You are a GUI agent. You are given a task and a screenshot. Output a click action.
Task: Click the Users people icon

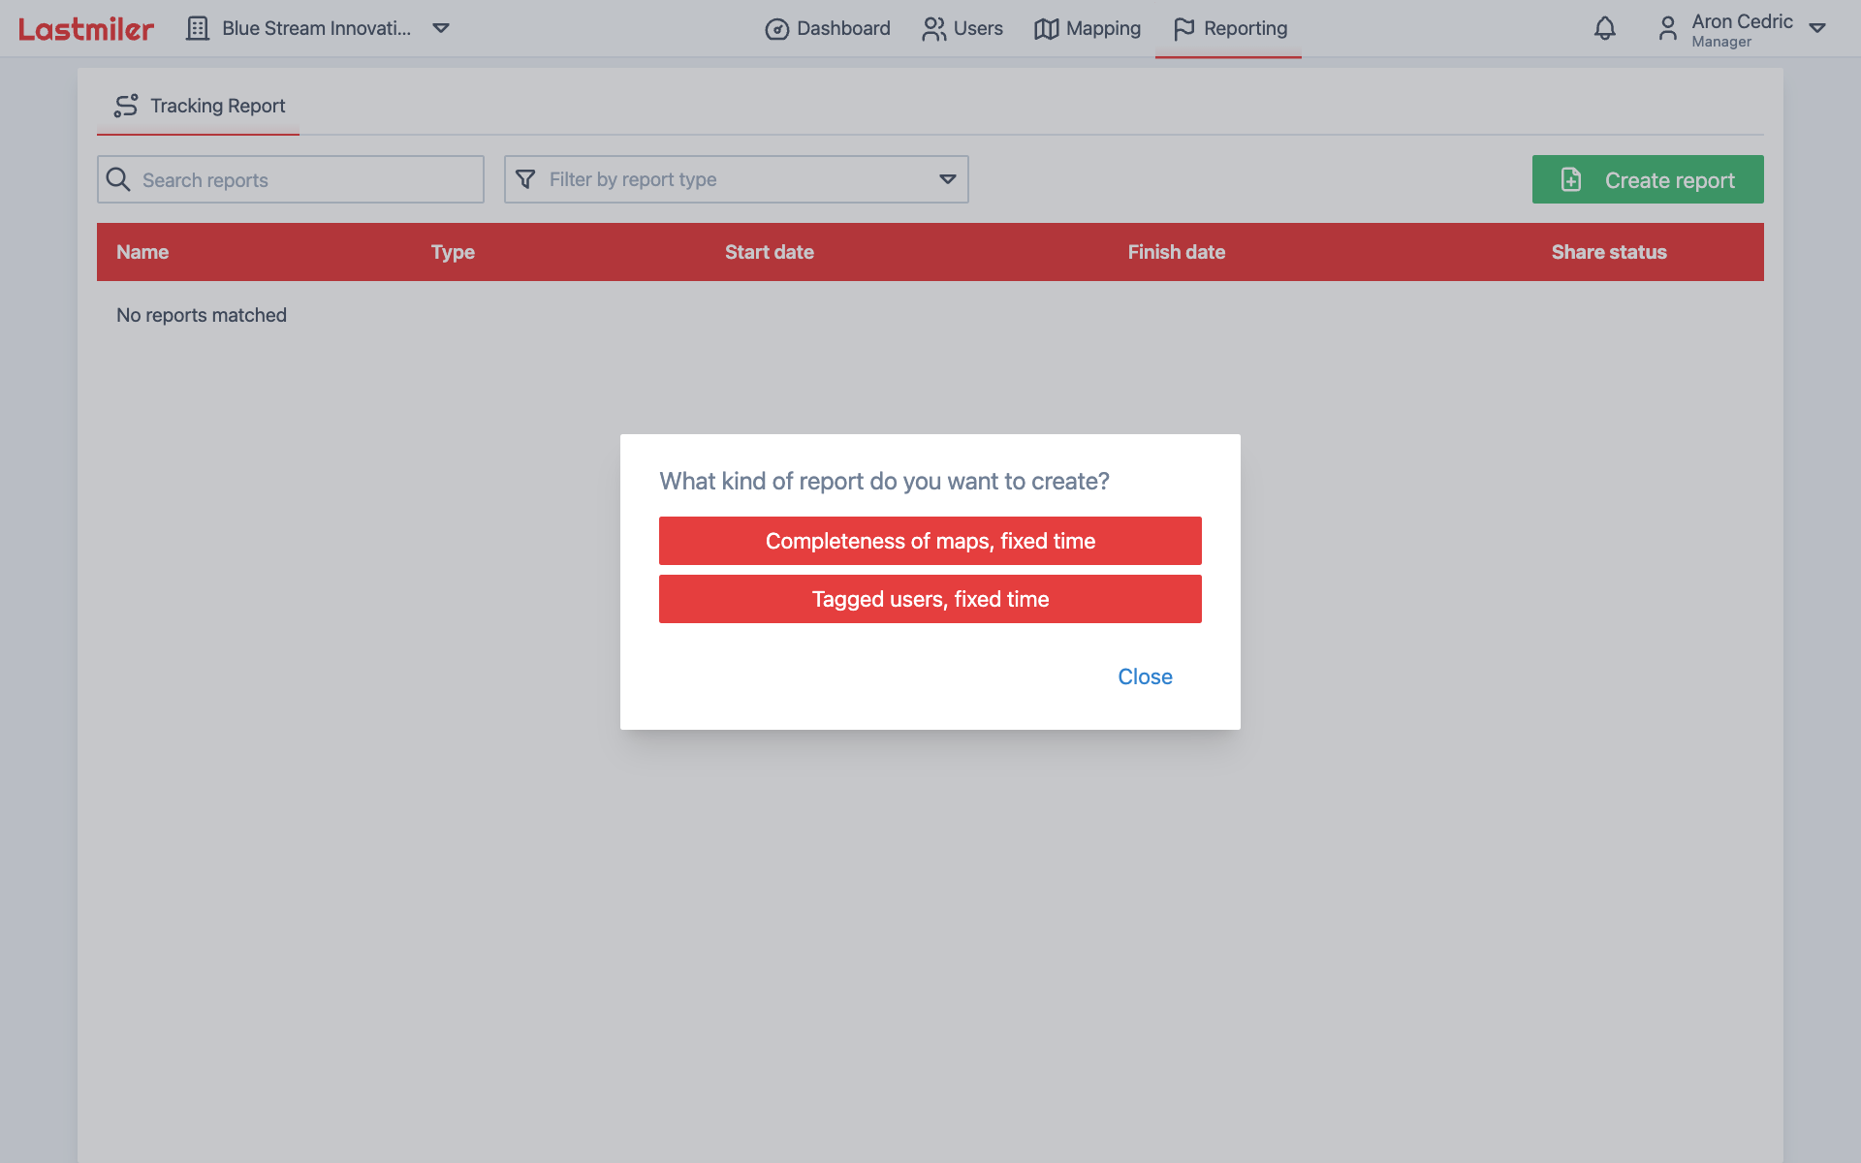[934, 29]
